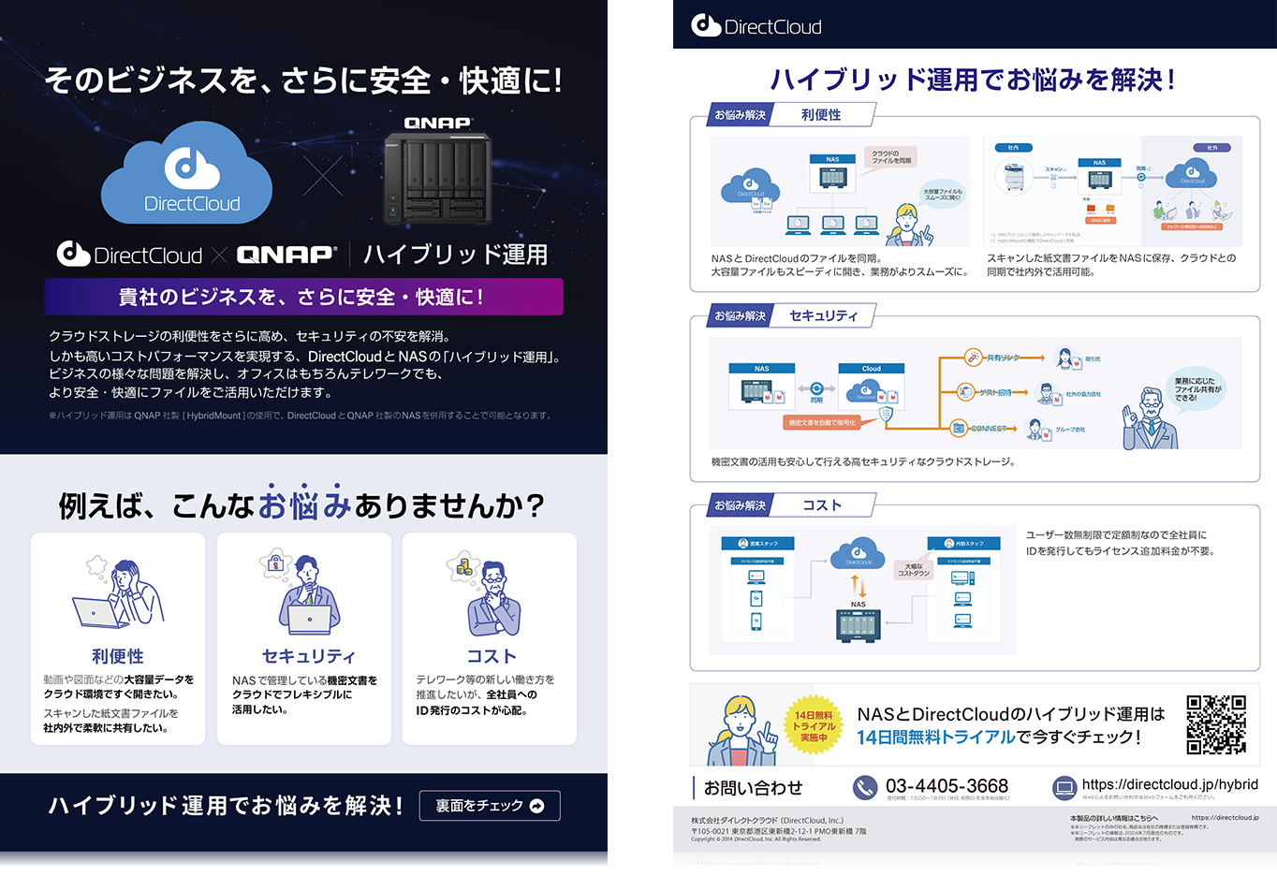Viewport: 1277px width, 876px height.
Task: Click phone number 03-4405-3668
Action: pyautogui.click(x=947, y=785)
